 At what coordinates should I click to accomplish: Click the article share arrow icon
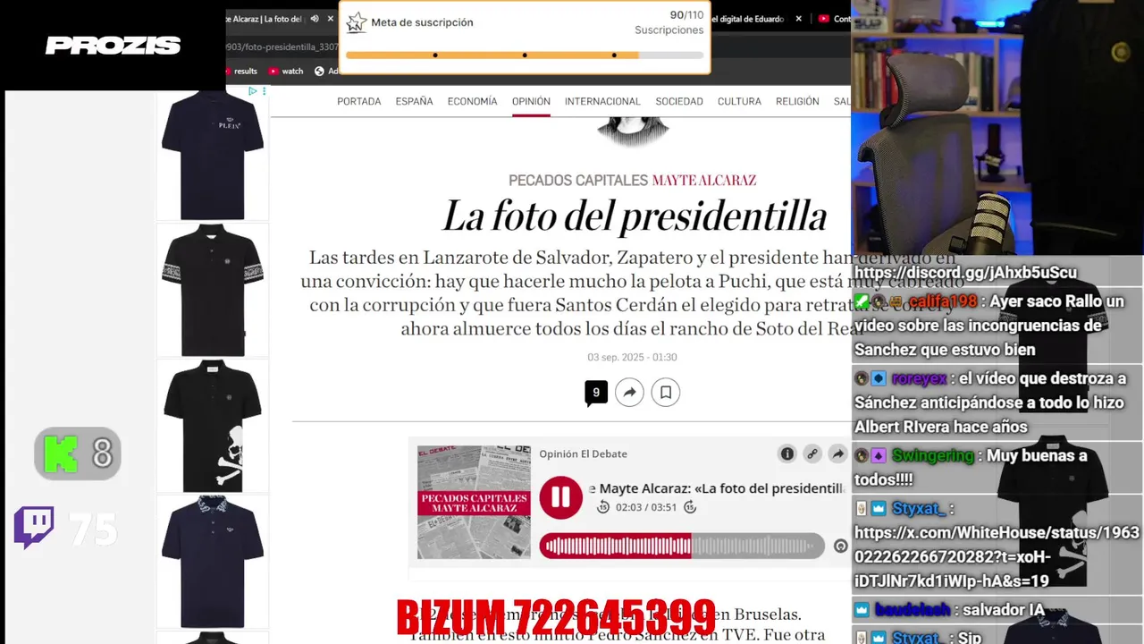(629, 392)
